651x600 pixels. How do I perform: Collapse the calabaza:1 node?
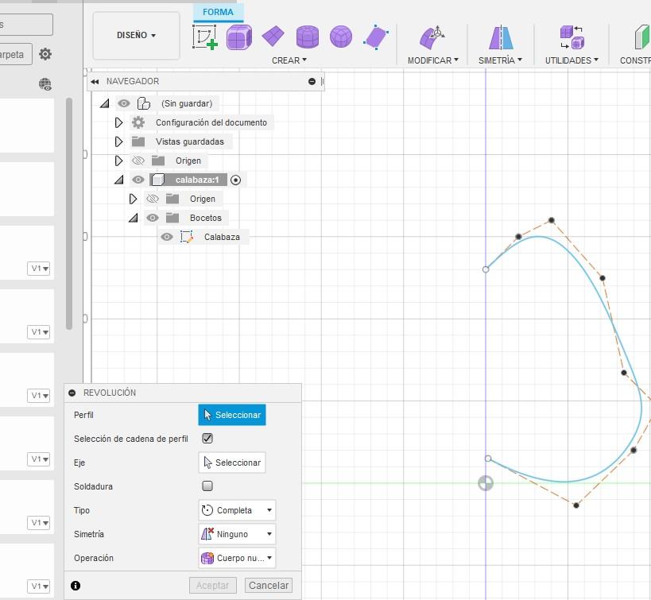click(119, 180)
